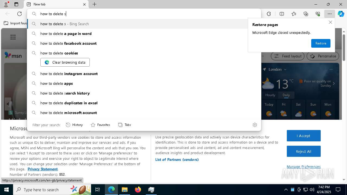
Task: Select suggestion 'how to delete facebook account'
Action: (144, 43)
